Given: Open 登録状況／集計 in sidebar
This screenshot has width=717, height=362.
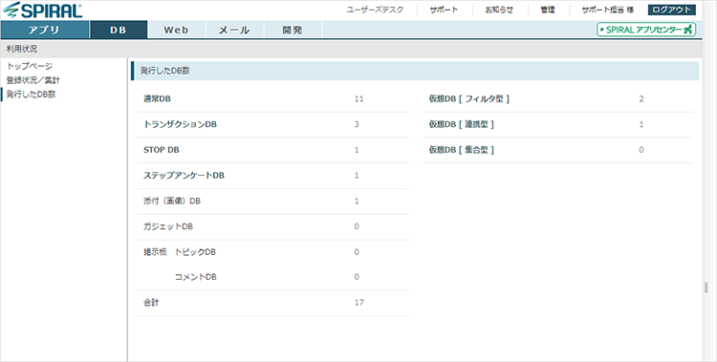Looking at the screenshot, I should [x=33, y=80].
